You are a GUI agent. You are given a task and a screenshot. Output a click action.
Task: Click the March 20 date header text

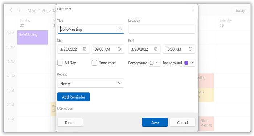(41, 10)
